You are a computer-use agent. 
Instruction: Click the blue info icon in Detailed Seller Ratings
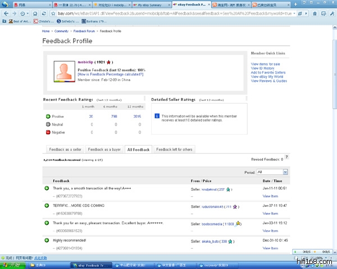[x=157, y=116]
